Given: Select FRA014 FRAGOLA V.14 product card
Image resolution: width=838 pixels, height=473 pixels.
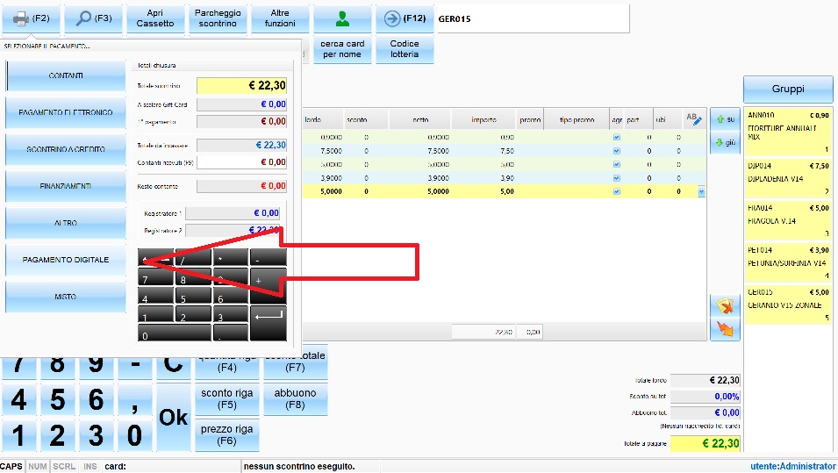Looking at the screenshot, I should click(788, 221).
